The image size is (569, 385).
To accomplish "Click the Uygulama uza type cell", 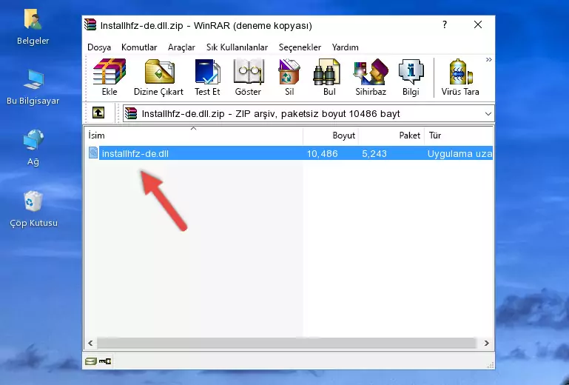I will [459, 154].
